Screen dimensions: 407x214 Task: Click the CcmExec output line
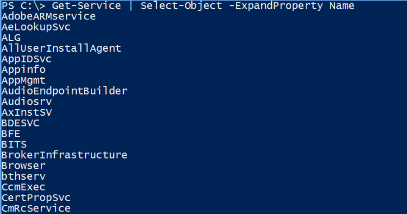click(24, 187)
